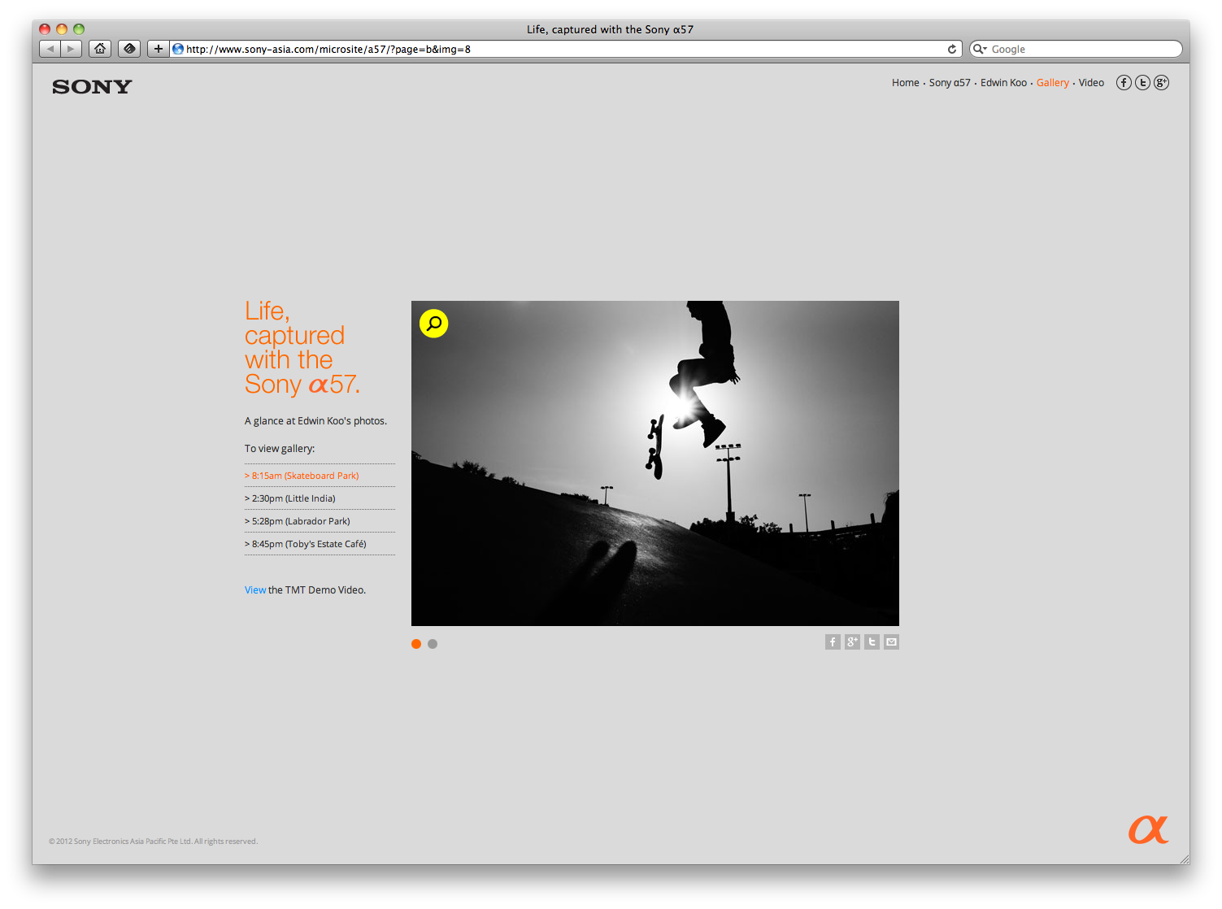Click the Sony logo

[x=92, y=87]
